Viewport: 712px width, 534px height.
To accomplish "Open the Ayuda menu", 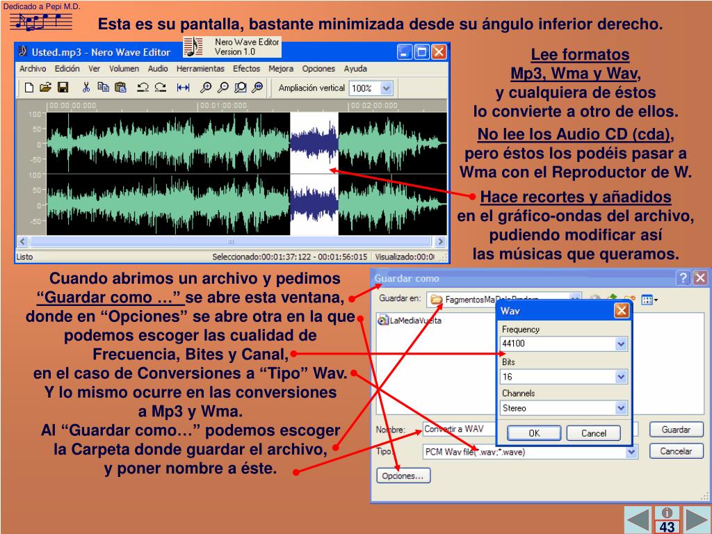I will (355, 69).
